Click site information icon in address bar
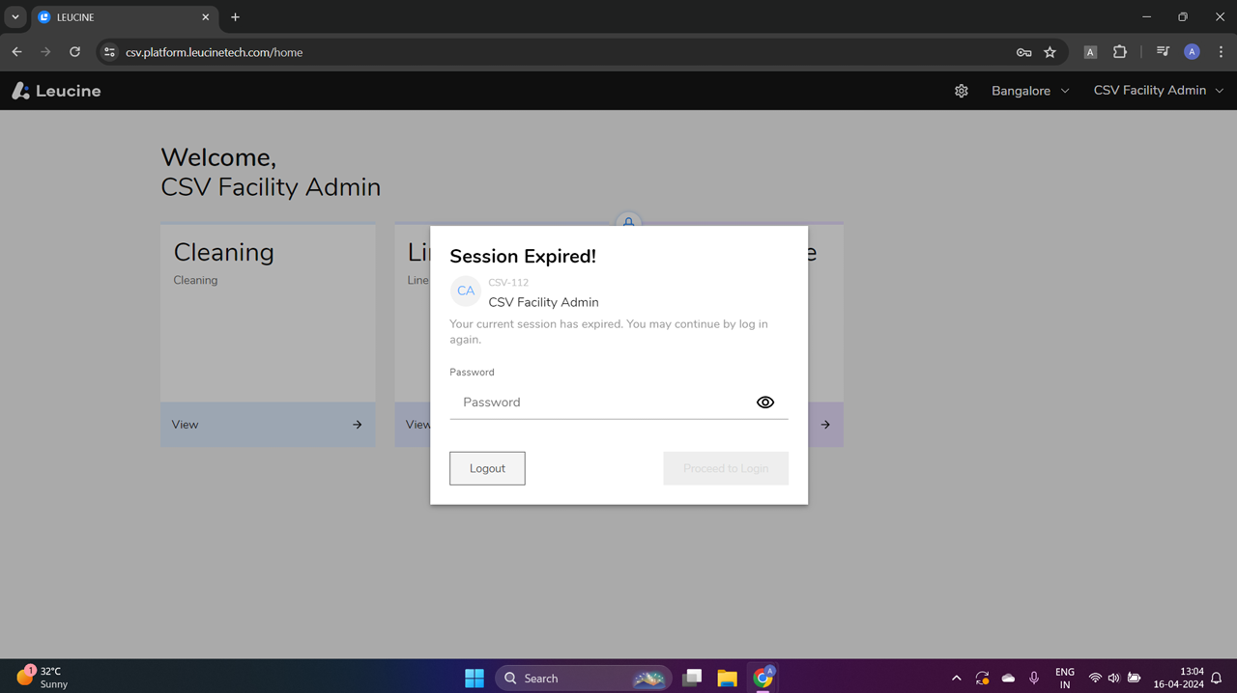 (109, 52)
